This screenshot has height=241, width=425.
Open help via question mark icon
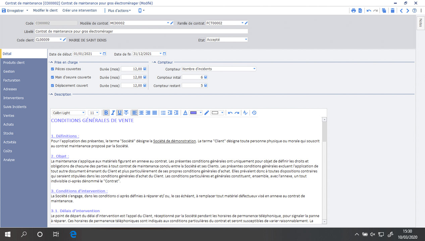(x=415, y=11)
